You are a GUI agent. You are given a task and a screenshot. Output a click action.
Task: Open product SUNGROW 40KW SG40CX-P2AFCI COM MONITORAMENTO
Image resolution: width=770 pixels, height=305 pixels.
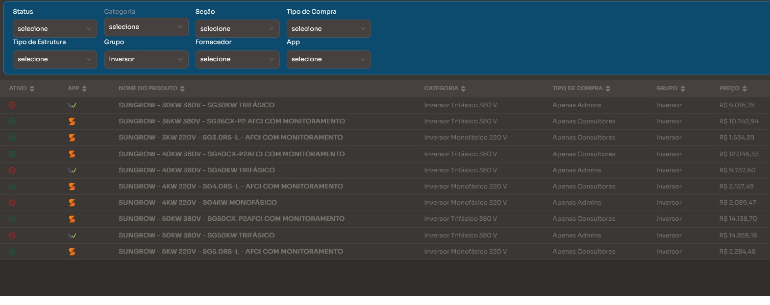(x=231, y=154)
